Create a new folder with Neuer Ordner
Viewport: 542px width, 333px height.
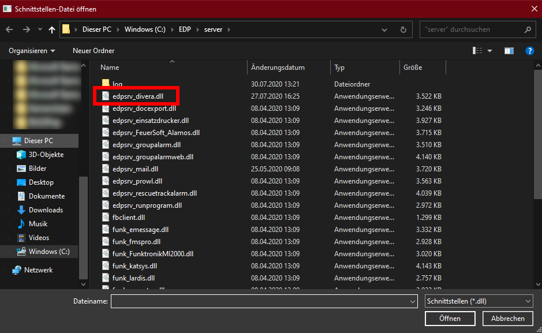click(x=94, y=51)
